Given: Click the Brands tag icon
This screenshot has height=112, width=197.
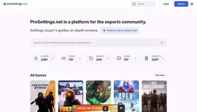Looking at the screenshot, I should [x=91, y=58].
